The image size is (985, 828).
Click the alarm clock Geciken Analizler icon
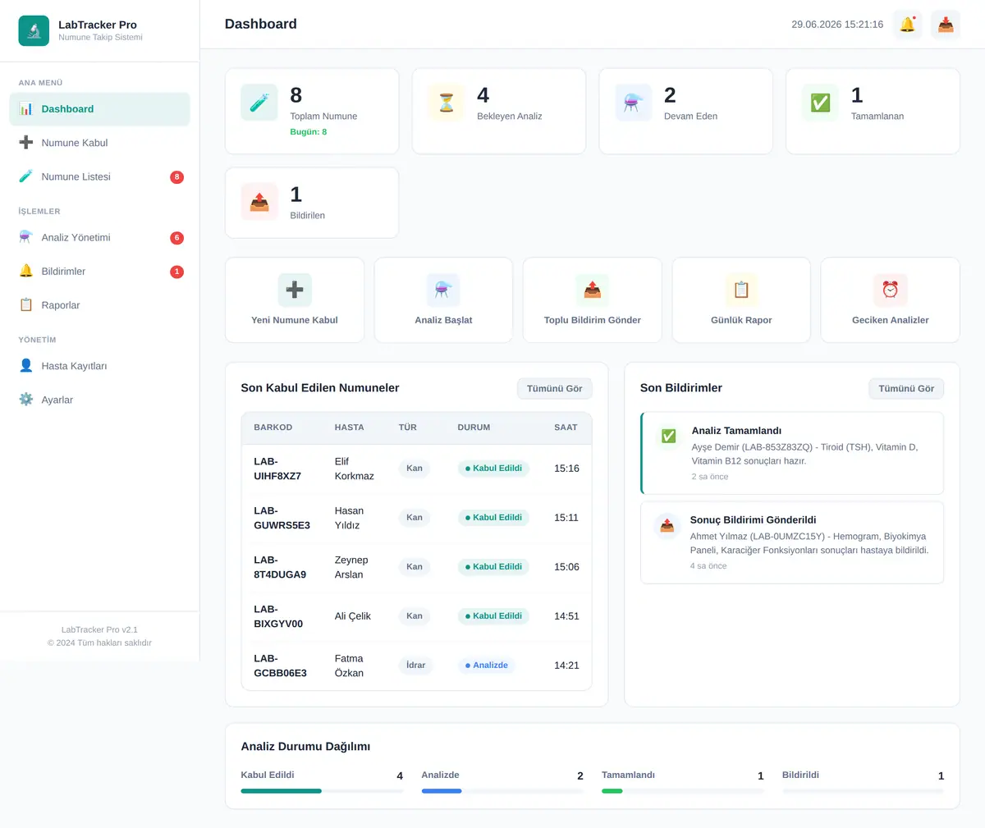(x=891, y=290)
